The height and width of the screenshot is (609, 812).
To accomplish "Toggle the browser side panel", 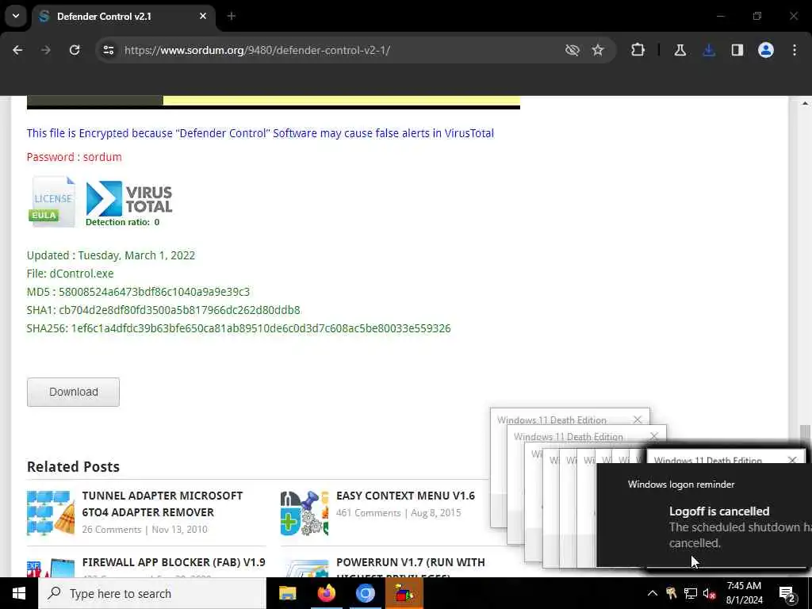I will click(737, 50).
